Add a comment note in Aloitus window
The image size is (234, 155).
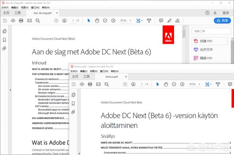click(230, 84)
